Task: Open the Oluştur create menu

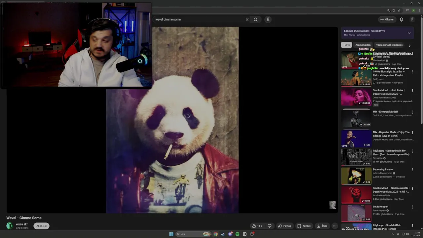Action: click(x=387, y=20)
